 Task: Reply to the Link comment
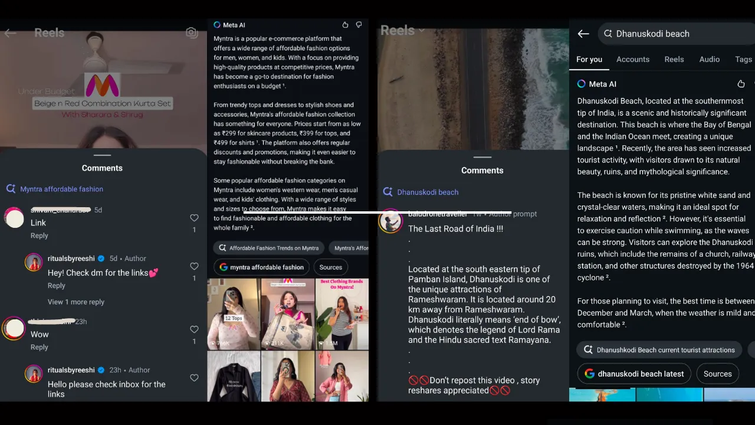point(40,236)
